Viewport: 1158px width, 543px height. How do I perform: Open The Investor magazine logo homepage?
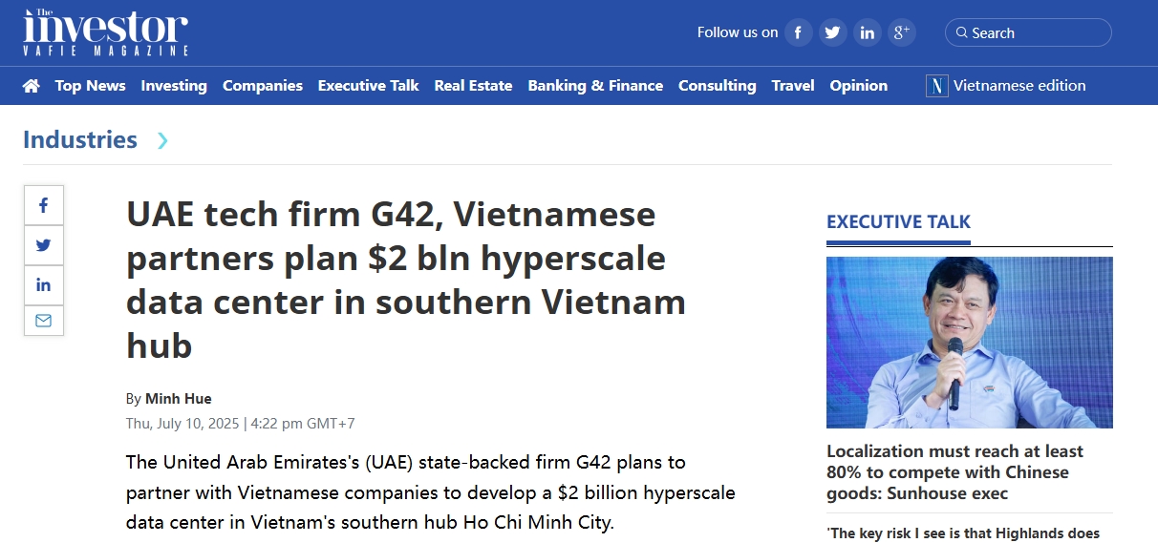(x=106, y=32)
